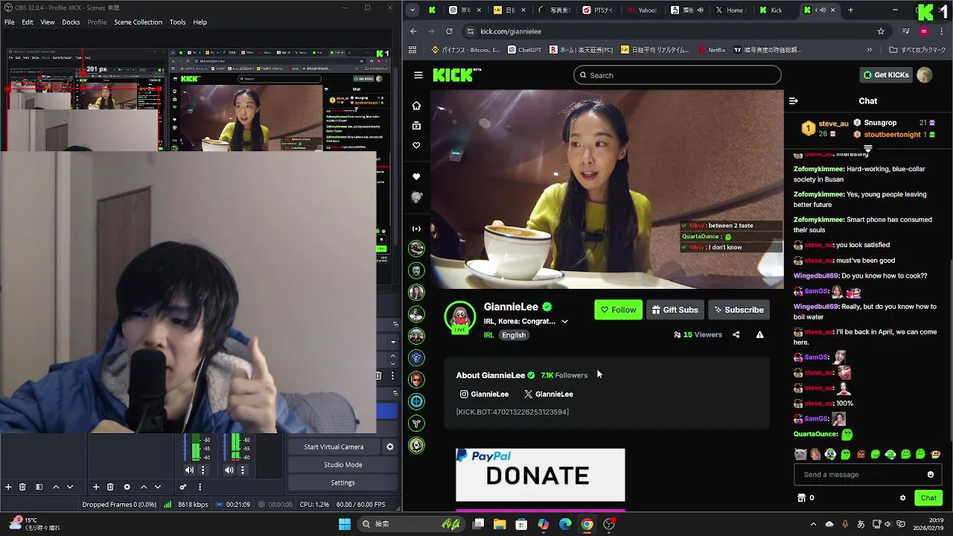Collapse the Kick chat panel

[x=793, y=101]
